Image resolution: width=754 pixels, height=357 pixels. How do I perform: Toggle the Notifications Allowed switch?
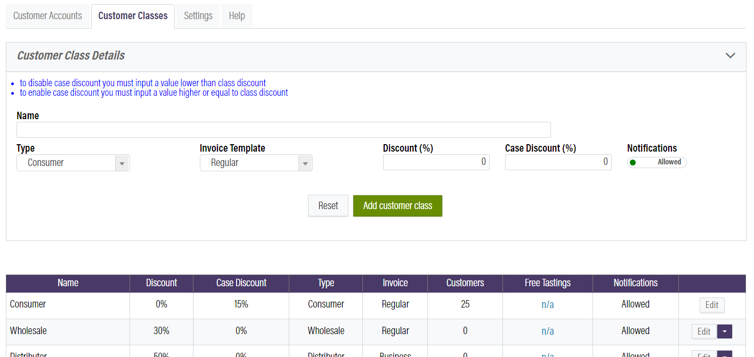coord(656,162)
